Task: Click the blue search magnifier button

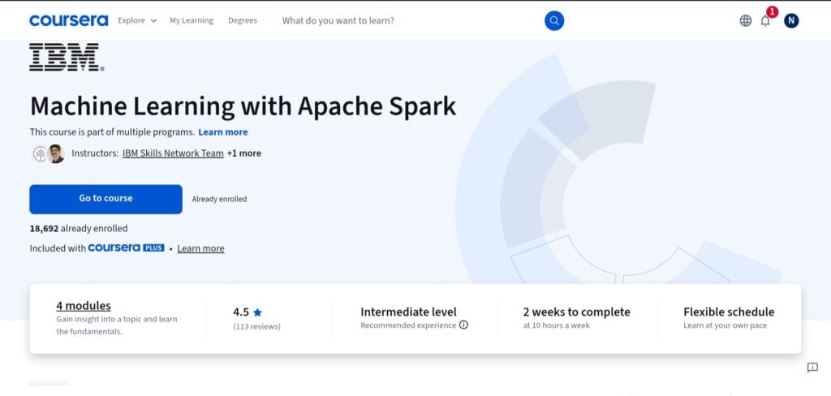Action: (553, 20)
